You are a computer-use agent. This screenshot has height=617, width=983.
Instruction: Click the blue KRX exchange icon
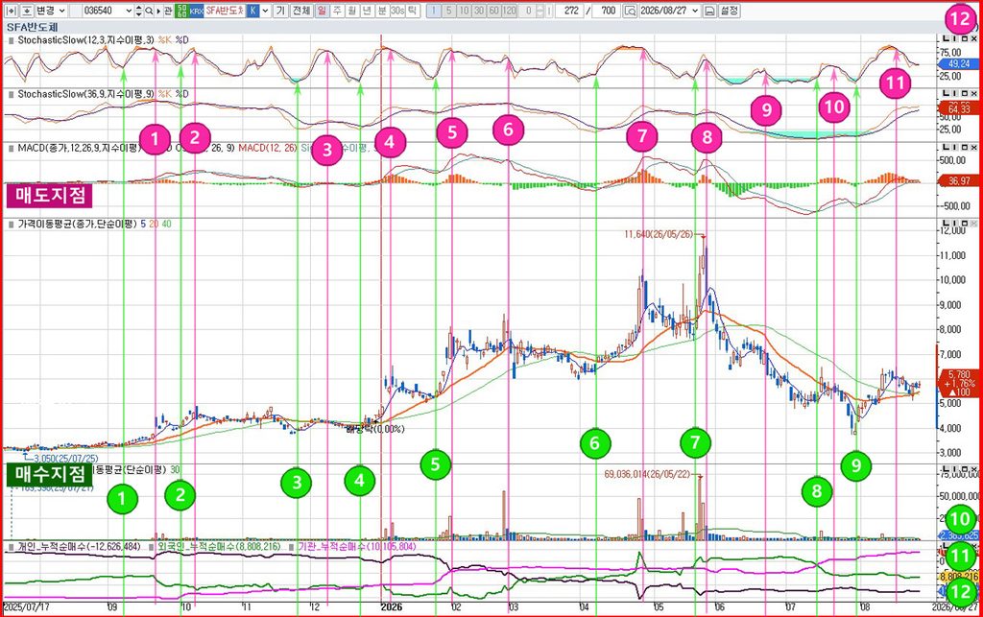point(196,11)
